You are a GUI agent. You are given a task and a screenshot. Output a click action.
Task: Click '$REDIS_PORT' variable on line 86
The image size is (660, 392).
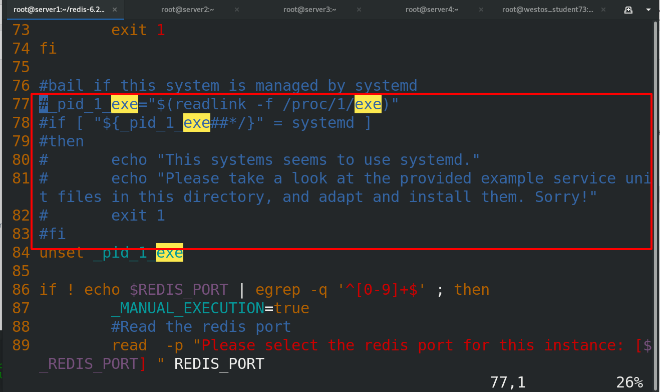179,290
